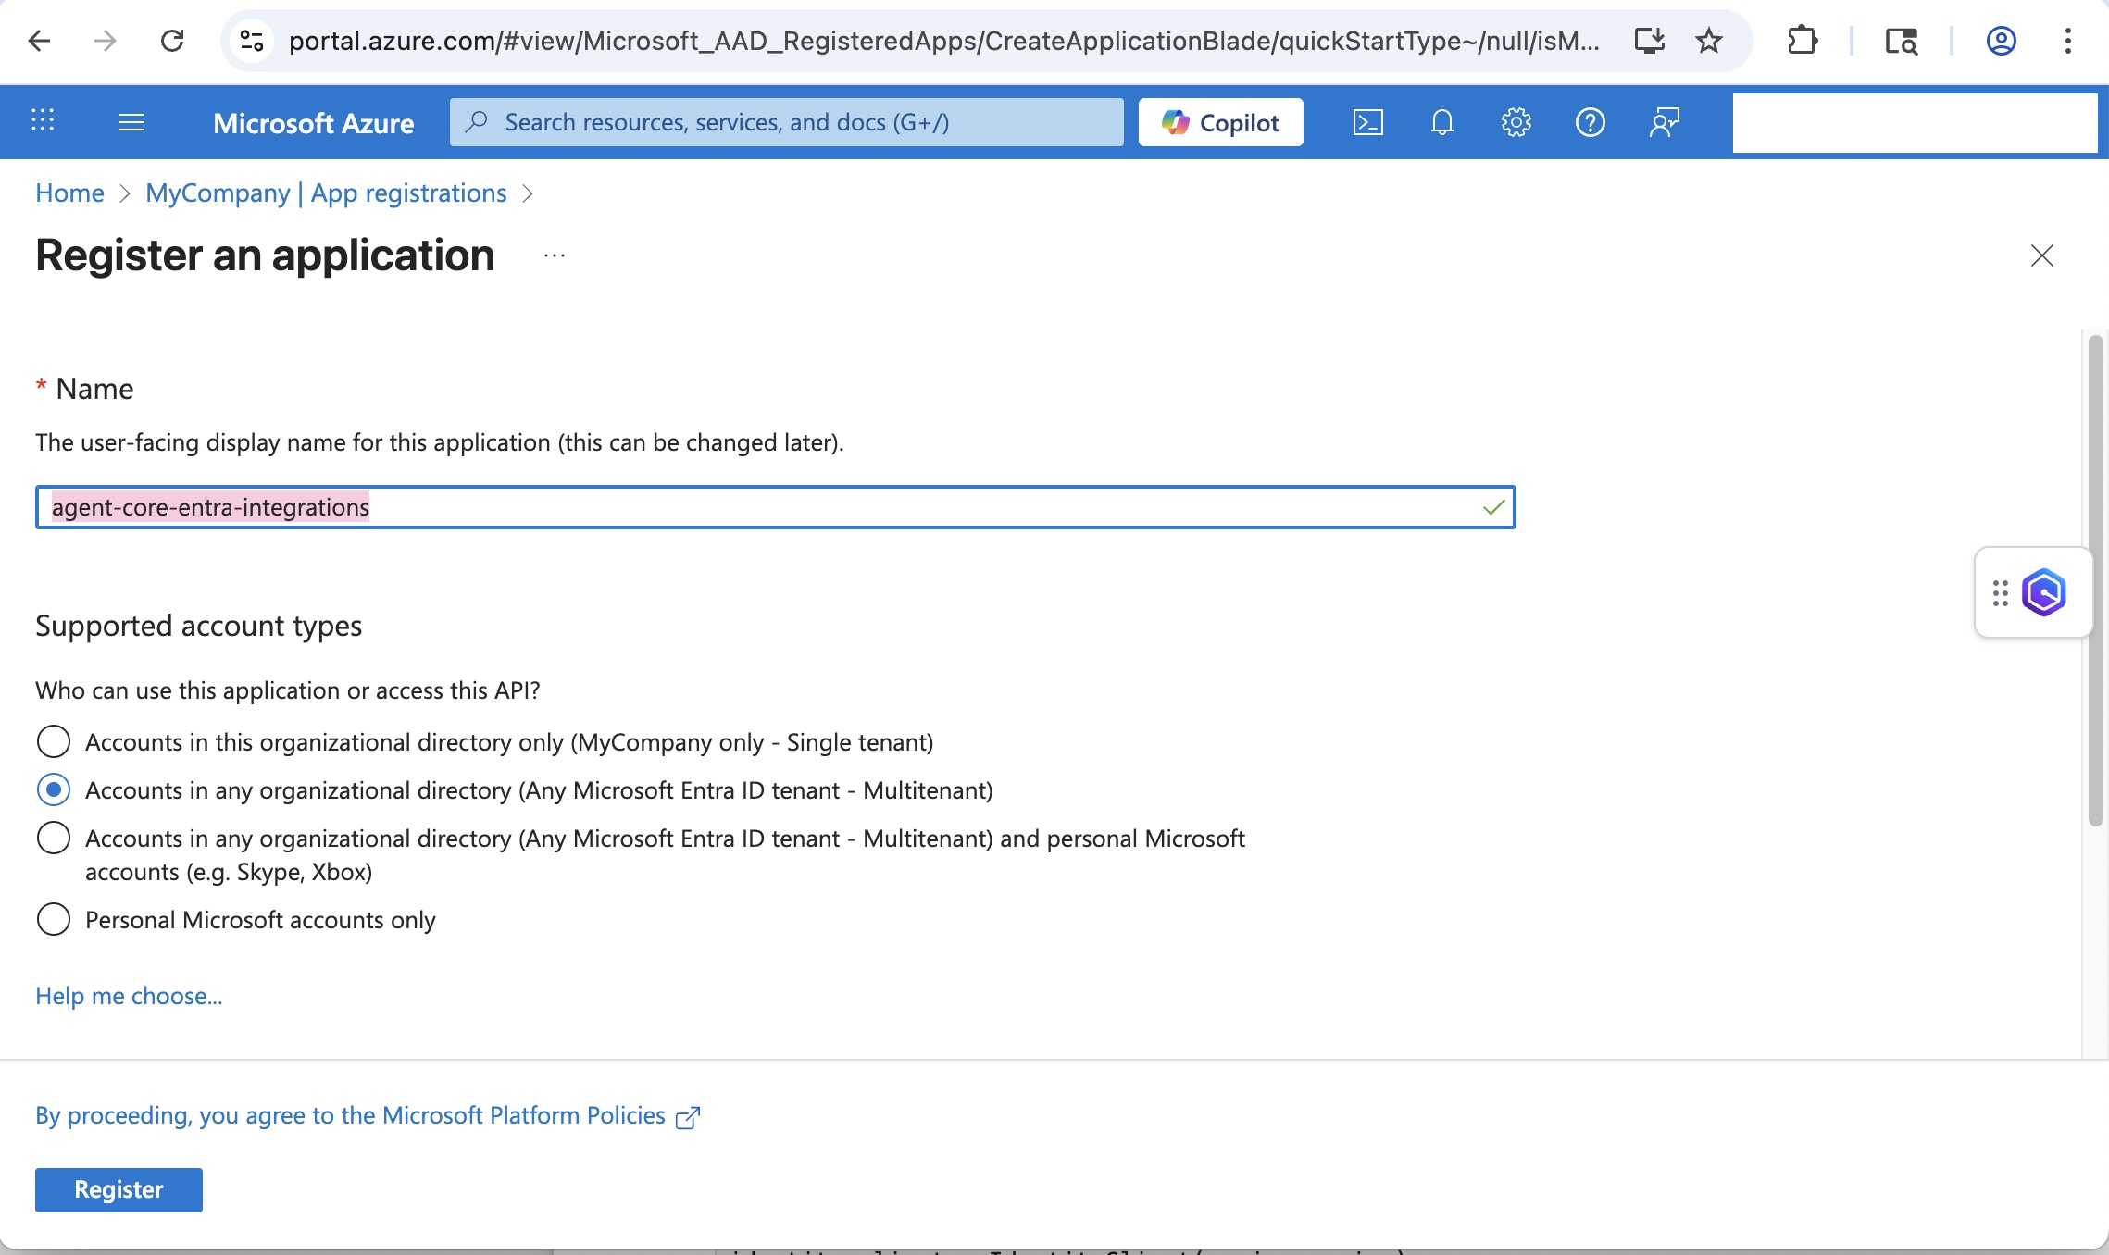Click the Register button
2109x1255 pixels.
(x=119, y=1189)
